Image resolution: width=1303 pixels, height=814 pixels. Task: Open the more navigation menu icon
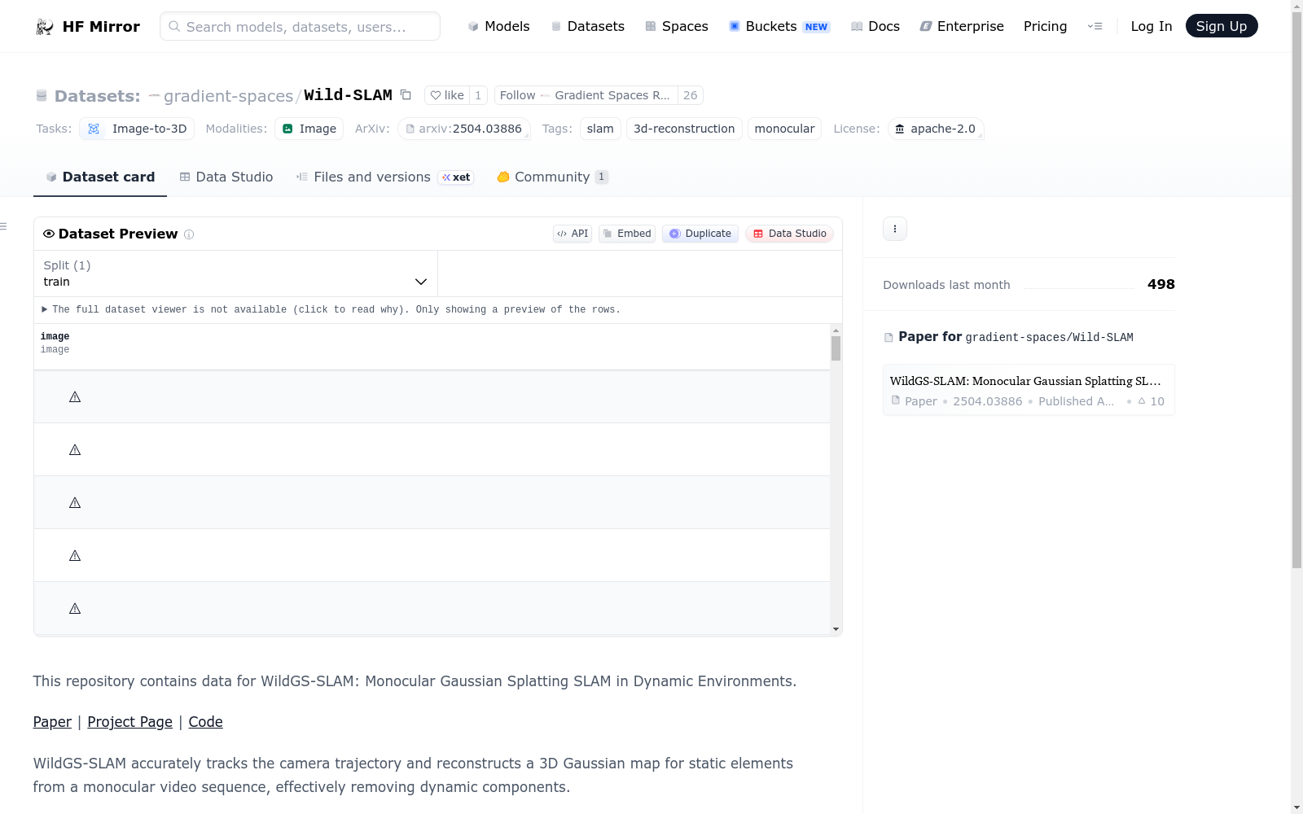pyautogui.click(x=1095, y=26)
